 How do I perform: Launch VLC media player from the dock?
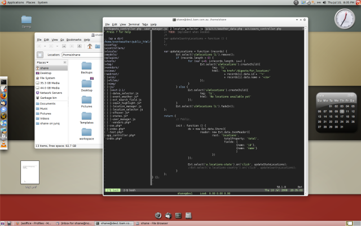[3, 145]
